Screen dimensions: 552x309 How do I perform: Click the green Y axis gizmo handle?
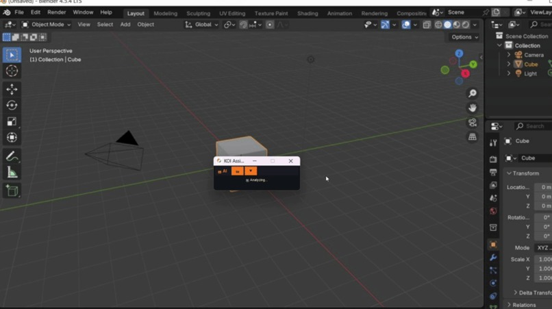tap(473, 64)
